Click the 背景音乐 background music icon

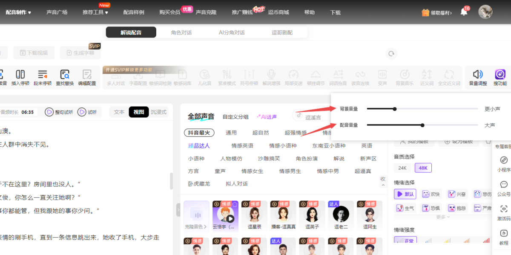(405, 74)
